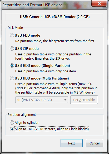This screenshot has height=154, width=109.
Task: Select the USB-FDD mode radio button
Action: (x=12, y=35)
